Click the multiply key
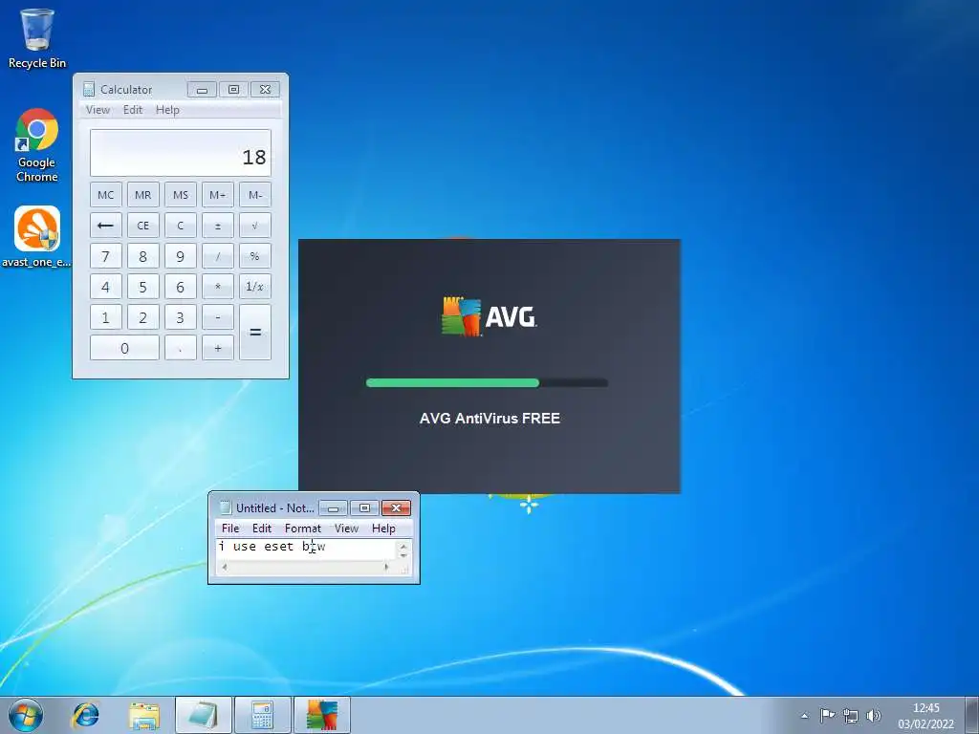 tap(218, 287)
